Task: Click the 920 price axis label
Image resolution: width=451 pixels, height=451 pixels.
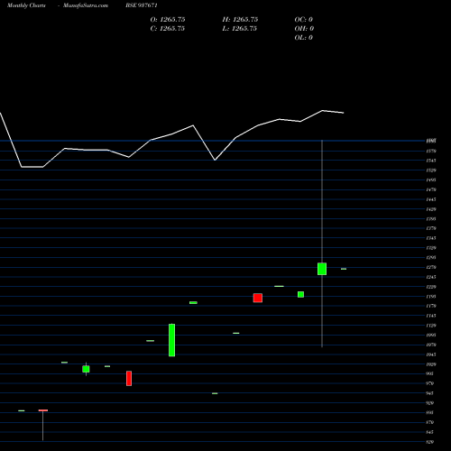Action: click(x=430, y=403)
